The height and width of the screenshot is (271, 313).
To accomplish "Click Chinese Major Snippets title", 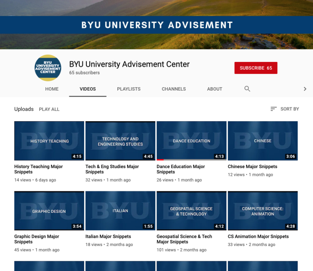I will point(253,167).
